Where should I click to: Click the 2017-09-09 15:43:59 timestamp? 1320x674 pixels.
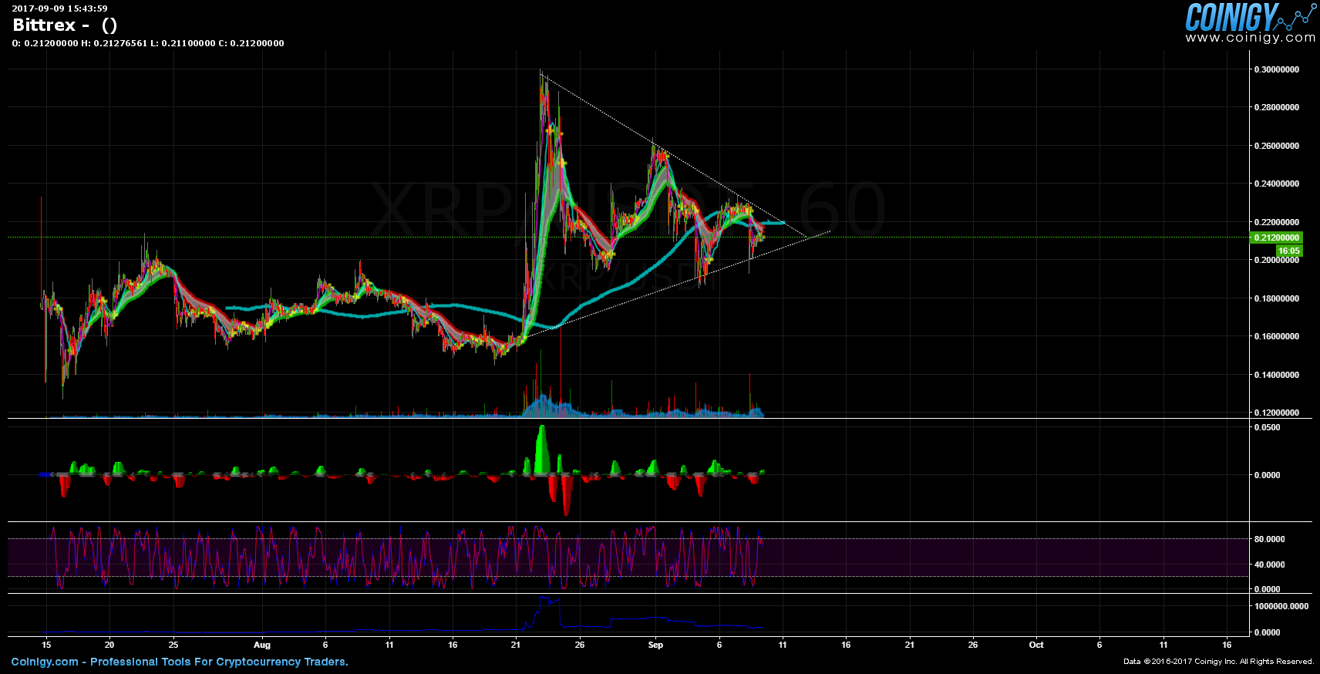59,8
